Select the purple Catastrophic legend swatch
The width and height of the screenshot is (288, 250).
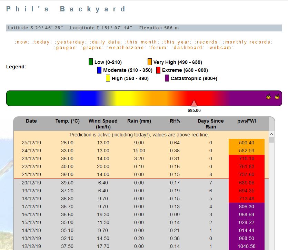(x=167, y=78)
